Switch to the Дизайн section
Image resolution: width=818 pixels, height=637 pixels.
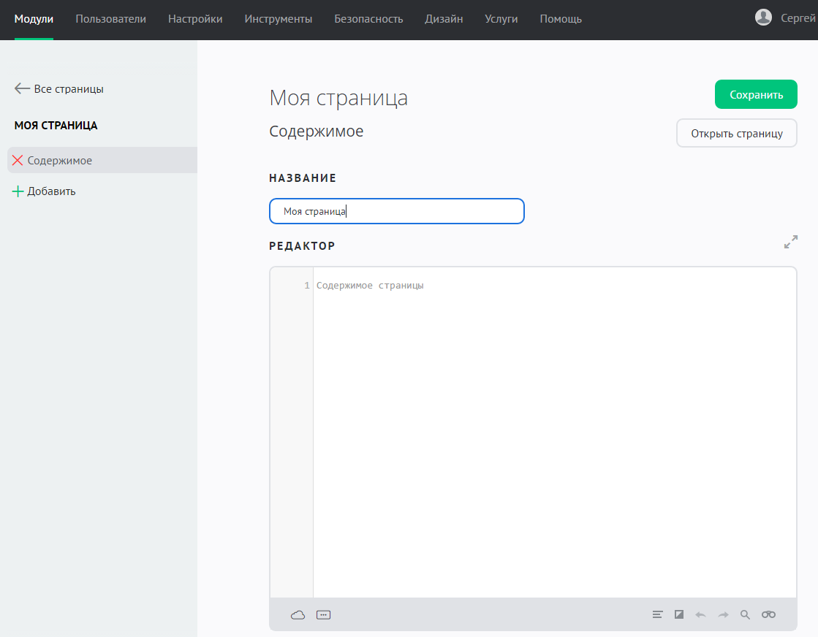click(x=444, y=19)
